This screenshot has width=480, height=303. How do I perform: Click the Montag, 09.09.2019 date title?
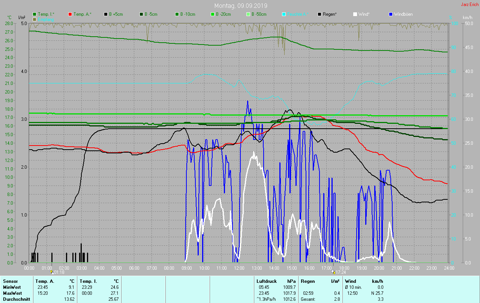point(240,6)
